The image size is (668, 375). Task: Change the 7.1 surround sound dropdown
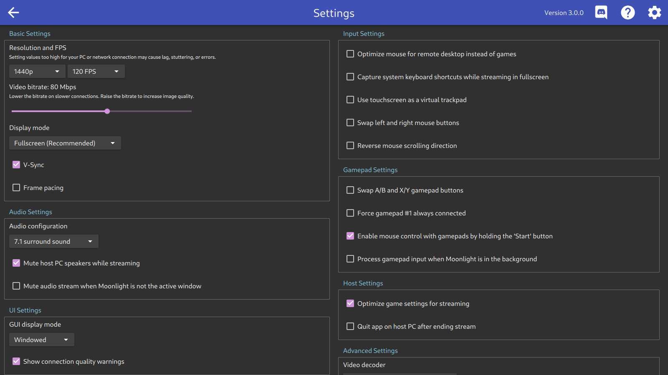pos(53,241)
